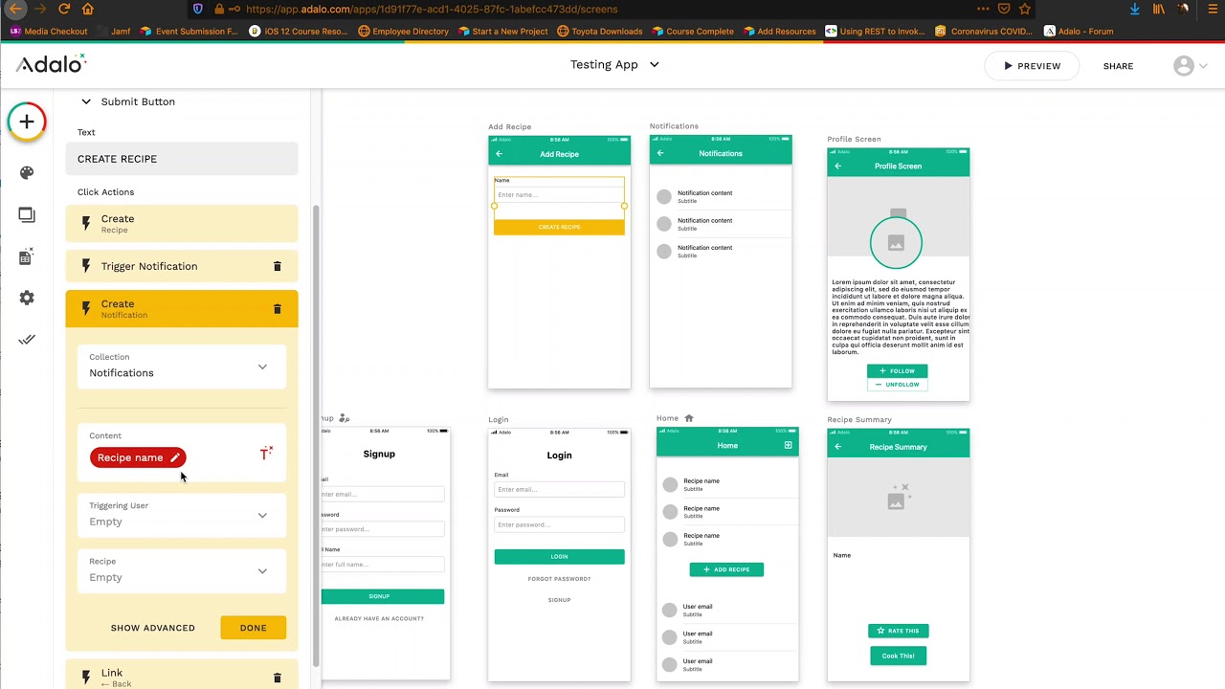
Task: Open the Branding palette icon in sidebar
Action: pos(26,172)
